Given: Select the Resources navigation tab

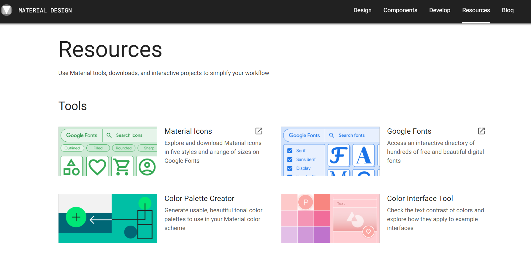Looking at the screenshot, I should tap(476, 10).
